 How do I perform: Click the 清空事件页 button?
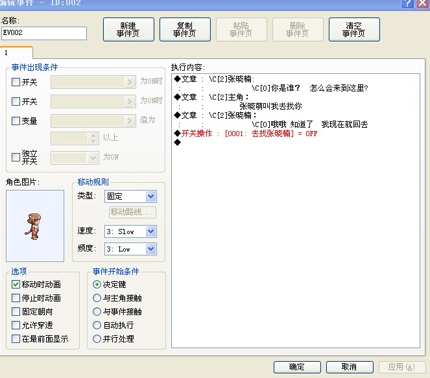tap(354, 30)
